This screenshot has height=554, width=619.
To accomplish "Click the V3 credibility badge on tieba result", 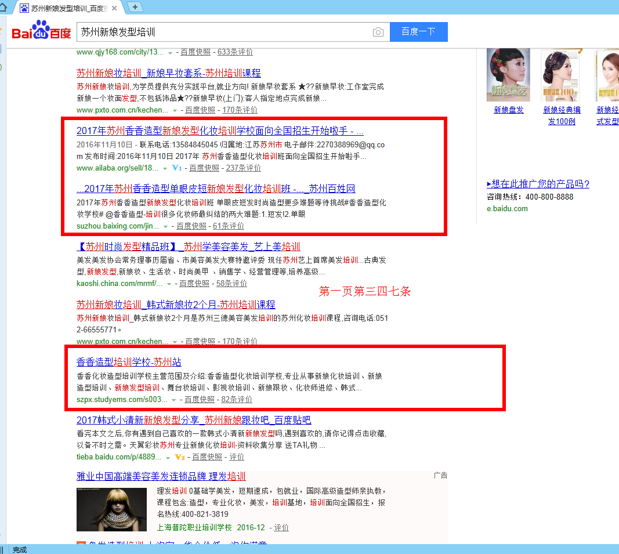I will point(180,457).
